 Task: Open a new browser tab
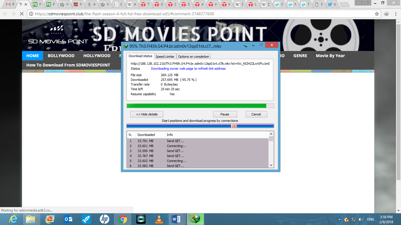coord(345,5)
